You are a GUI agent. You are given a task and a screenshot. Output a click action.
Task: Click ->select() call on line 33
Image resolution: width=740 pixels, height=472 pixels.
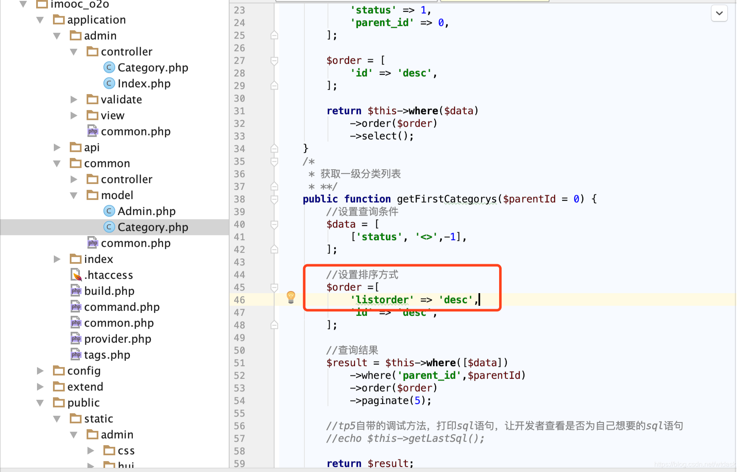point(382,136)
